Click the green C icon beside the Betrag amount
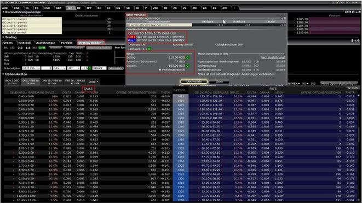362x204 pixels. click(187, 57)
